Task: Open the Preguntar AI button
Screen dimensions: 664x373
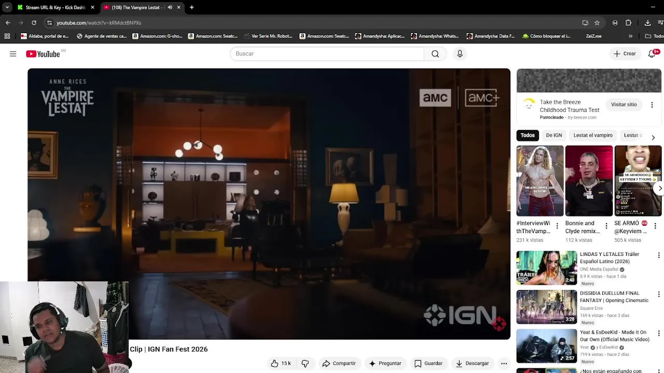Action: (385, 364)
